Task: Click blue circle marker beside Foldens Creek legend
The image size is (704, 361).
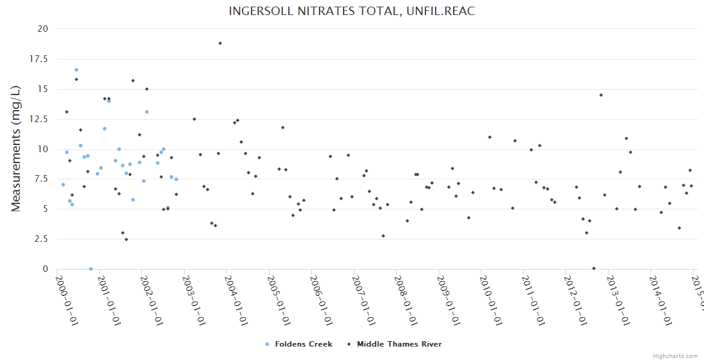Action: pos(267,344)
